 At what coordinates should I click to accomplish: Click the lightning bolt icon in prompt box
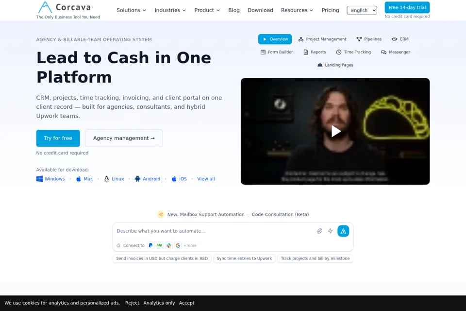pyautogui.click(x=330, y=231)
